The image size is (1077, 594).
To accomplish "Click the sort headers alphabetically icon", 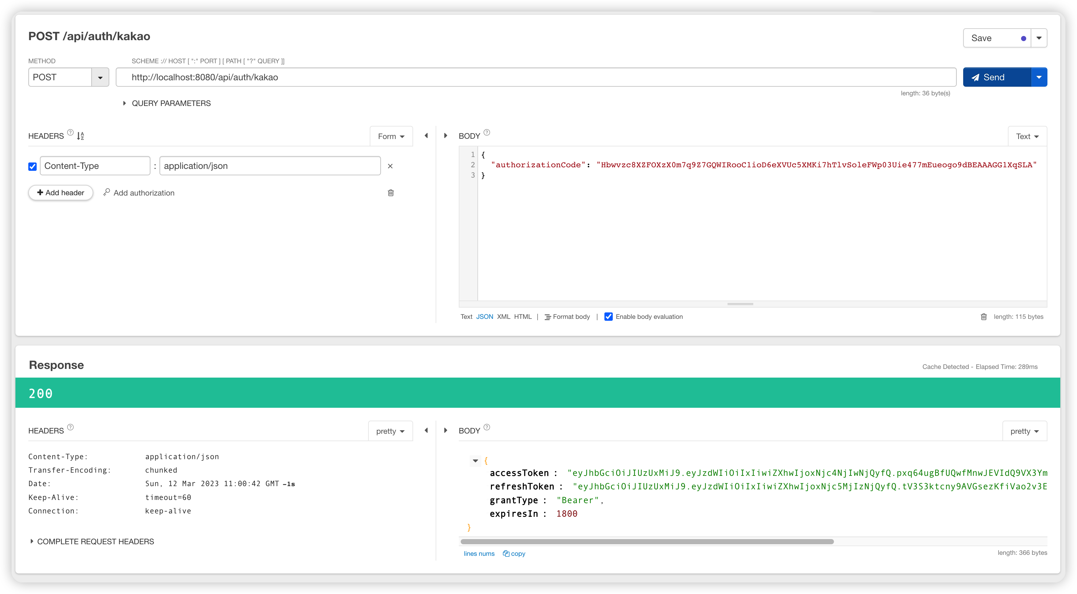I will 81,136.
